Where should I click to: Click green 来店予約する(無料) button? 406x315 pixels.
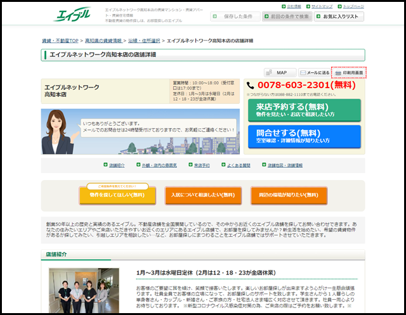[x=304, y=110]
